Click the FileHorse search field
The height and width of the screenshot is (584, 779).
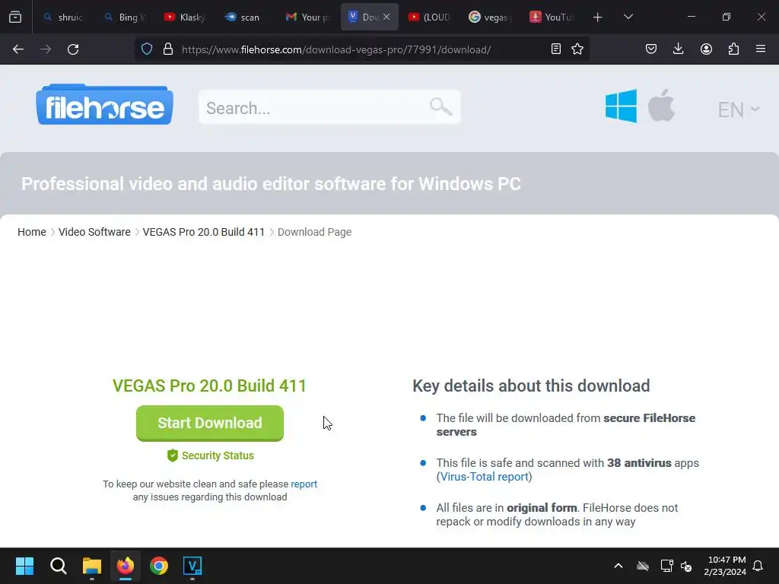(329, 107)
